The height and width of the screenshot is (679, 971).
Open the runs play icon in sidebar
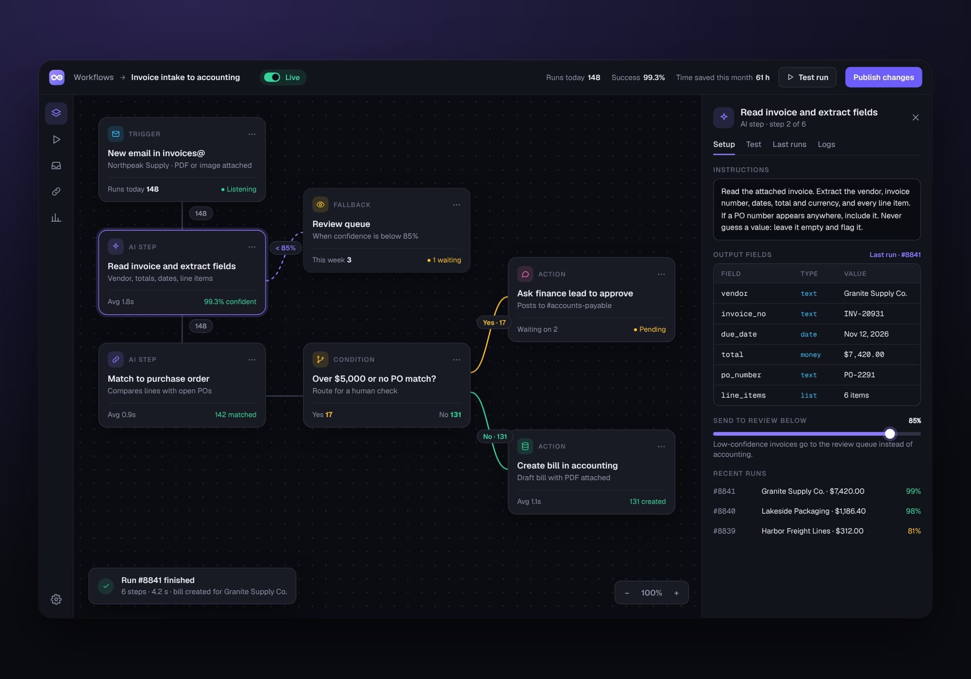point(56,140)
